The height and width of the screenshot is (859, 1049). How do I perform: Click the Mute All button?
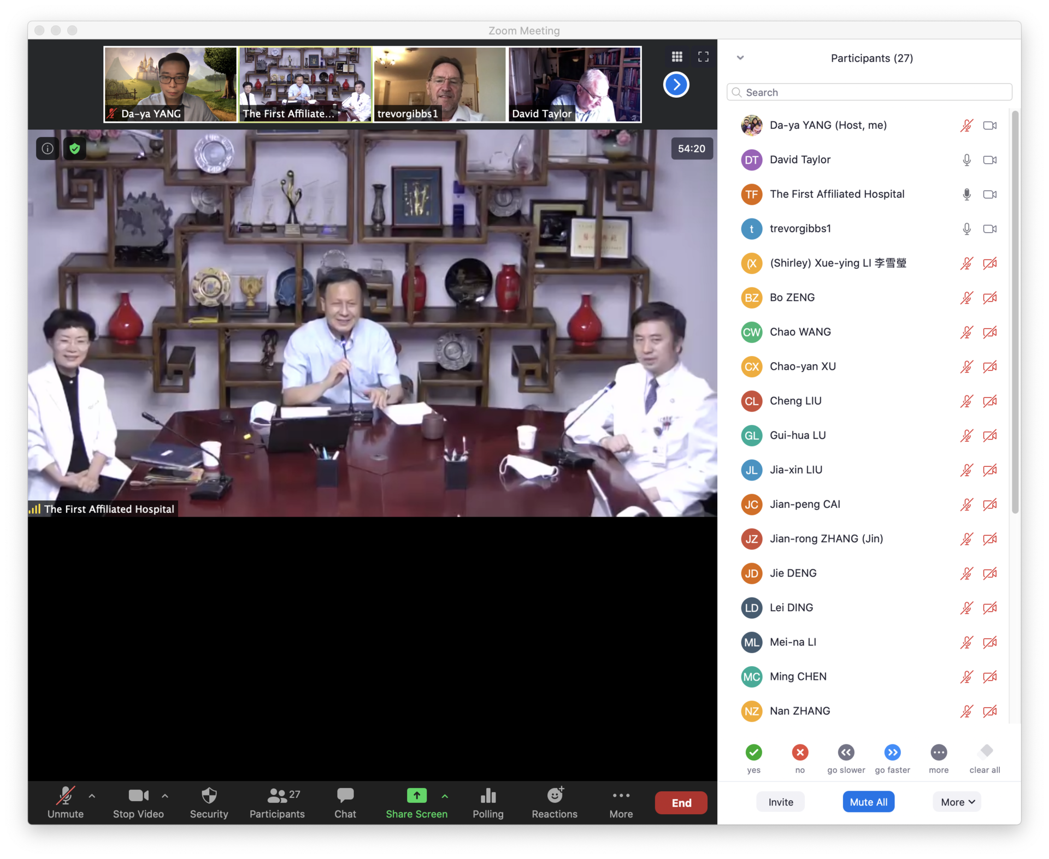tap(868, 802)
